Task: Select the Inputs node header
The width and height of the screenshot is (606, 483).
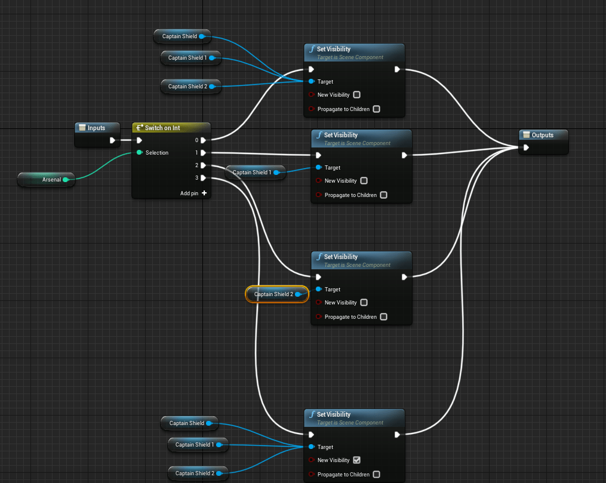Action: coord(96,128)
